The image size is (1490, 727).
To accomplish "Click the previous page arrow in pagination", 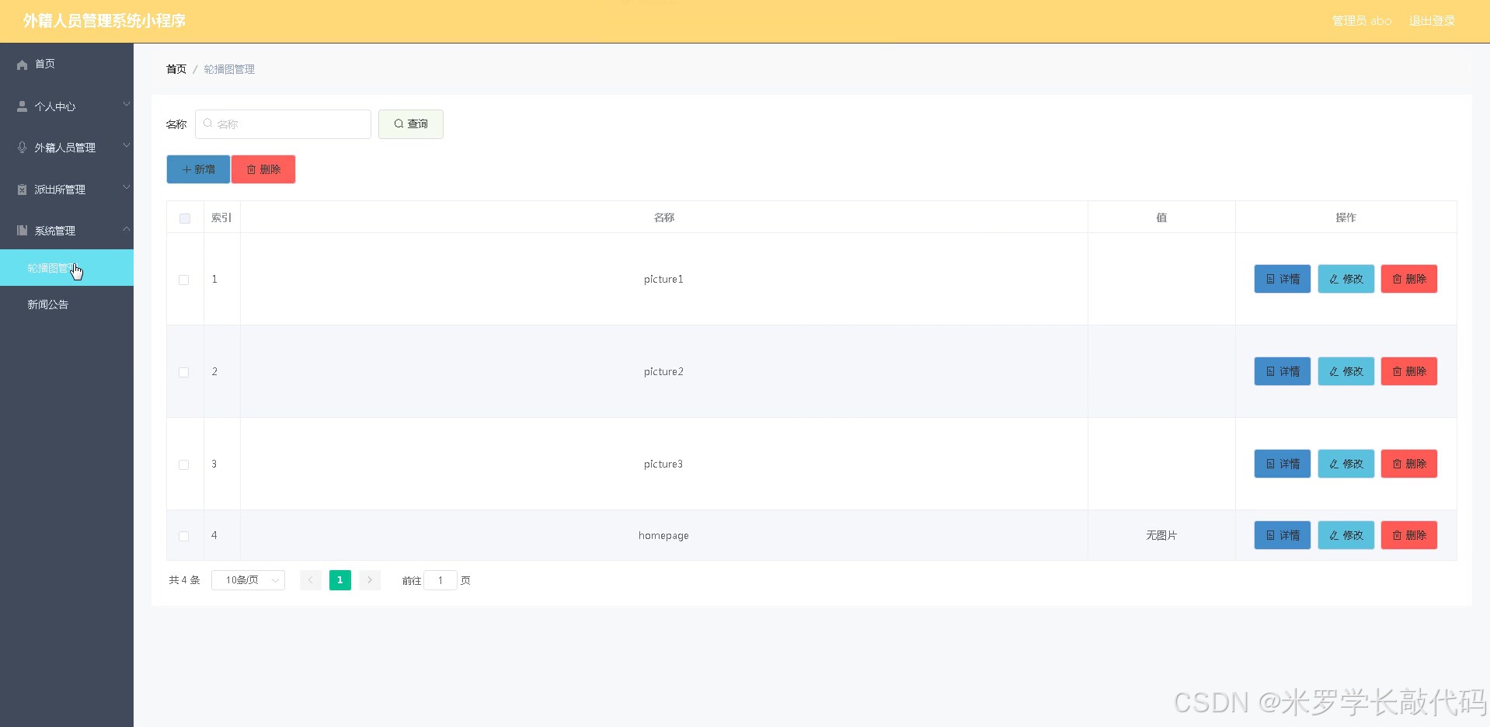I will pos(311,580).
